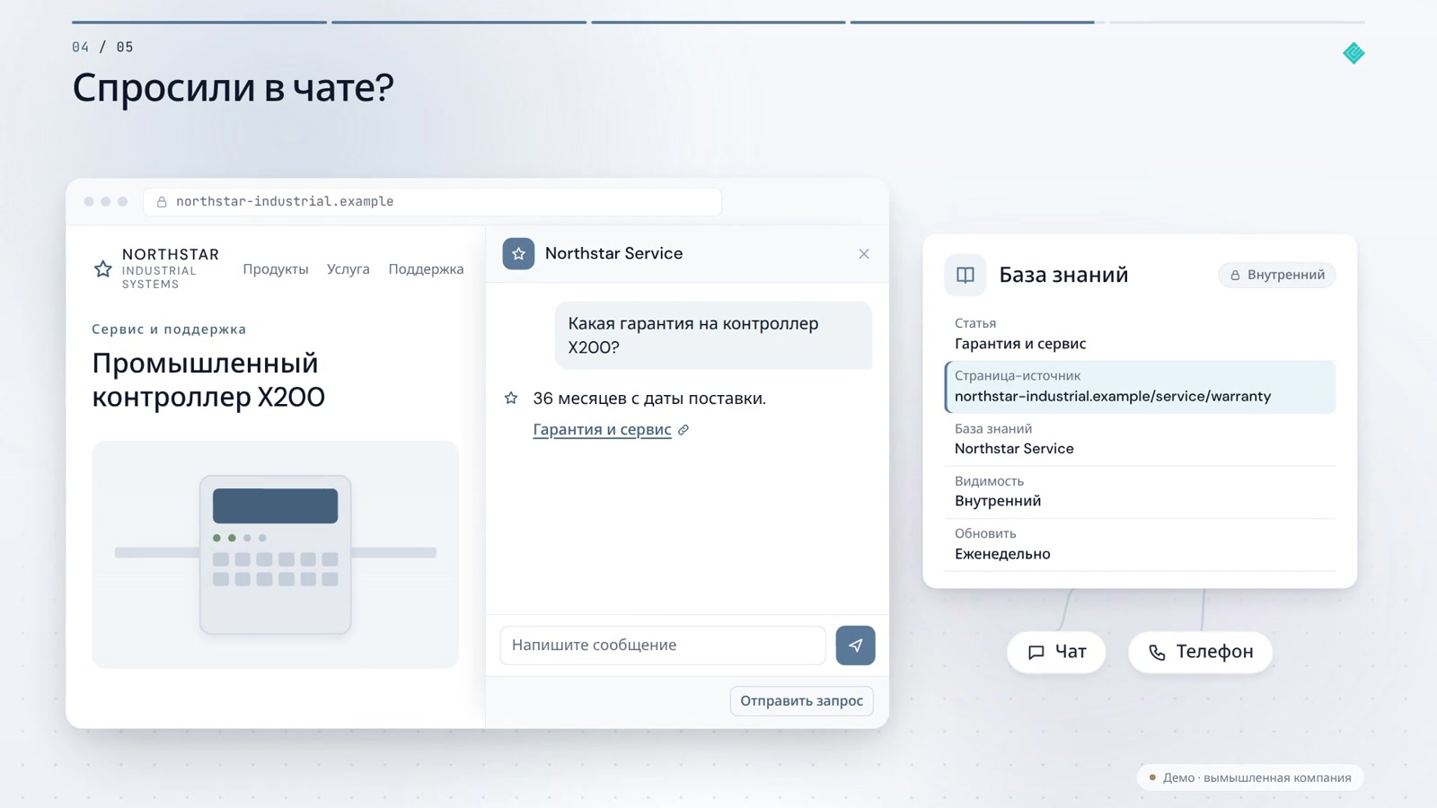Click the Northstar Service chat avatar icon
The height and width of the screenshot is (808, 1437).
(518, 254)
